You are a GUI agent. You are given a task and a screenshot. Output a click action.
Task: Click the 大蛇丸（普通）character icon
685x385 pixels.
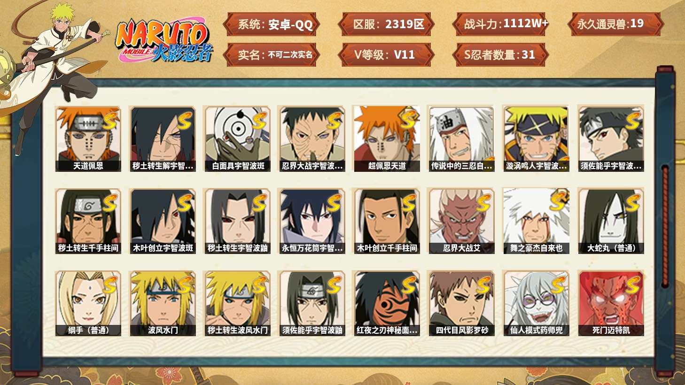point(611,221)
